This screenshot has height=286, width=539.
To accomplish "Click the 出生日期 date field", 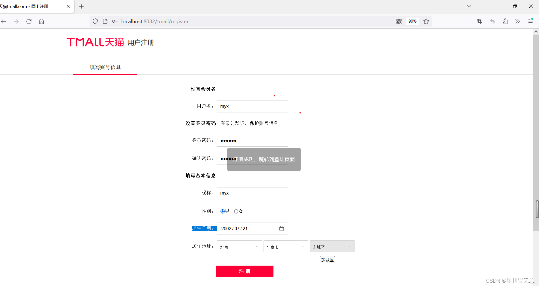I will [x=252, y=229].
